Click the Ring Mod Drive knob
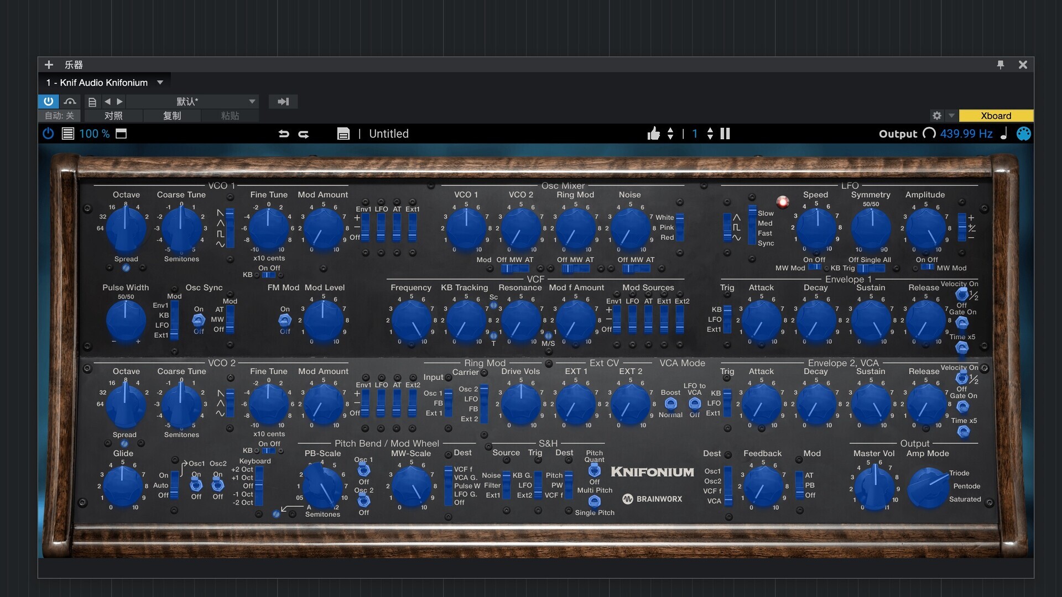The height and width of the screenshot is (597, 1062). click(x=520, y=404)
